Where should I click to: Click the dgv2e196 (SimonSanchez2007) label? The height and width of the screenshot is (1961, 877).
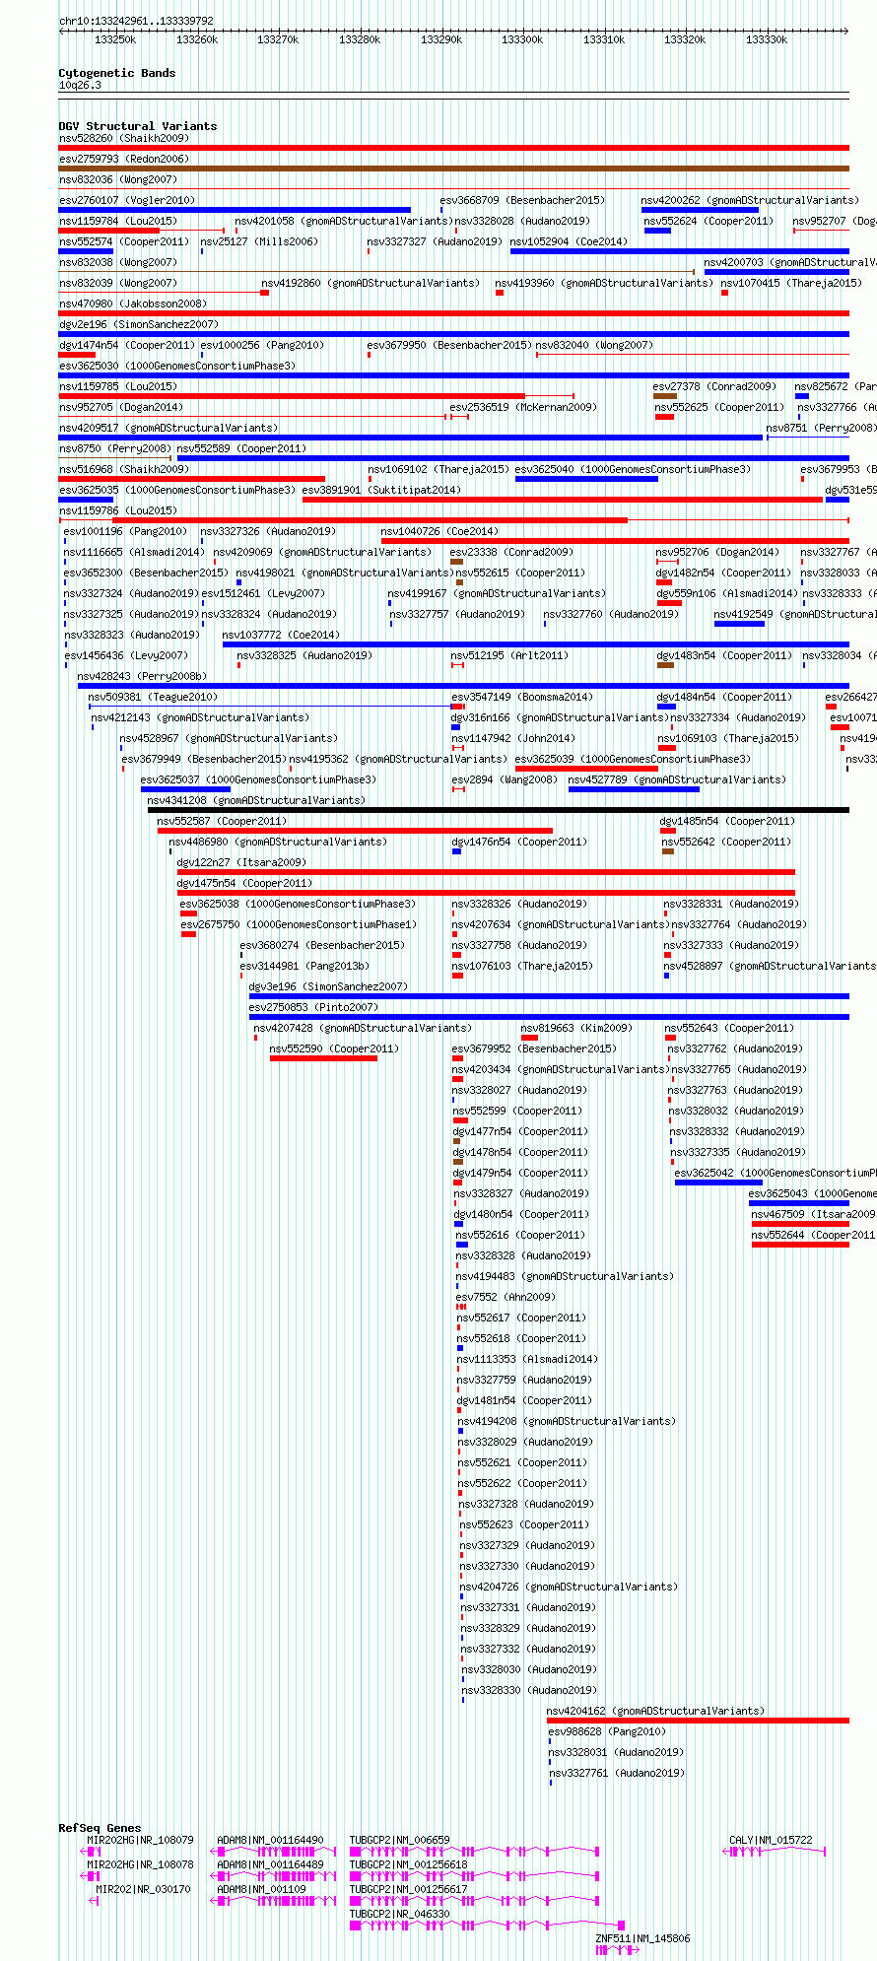pos(139,324)
